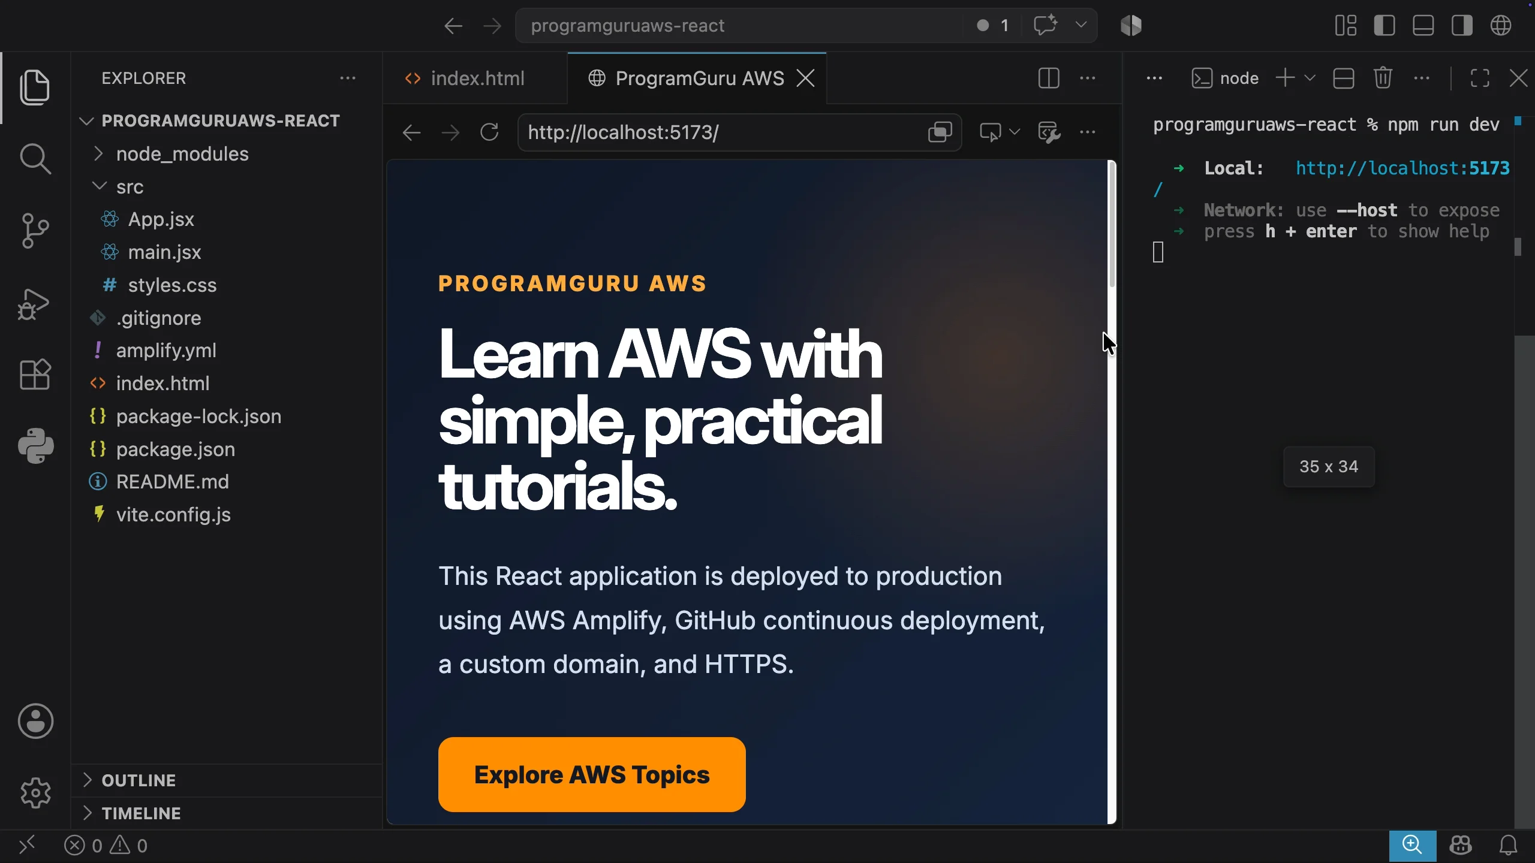Open developer tools icon in preview toolbar
This screenshot has height=863, width=1535.
(x=1049, y=132)
